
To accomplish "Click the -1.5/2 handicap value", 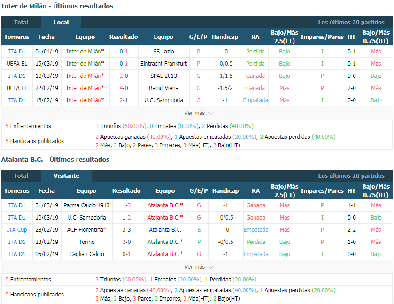I will (225, 88).
